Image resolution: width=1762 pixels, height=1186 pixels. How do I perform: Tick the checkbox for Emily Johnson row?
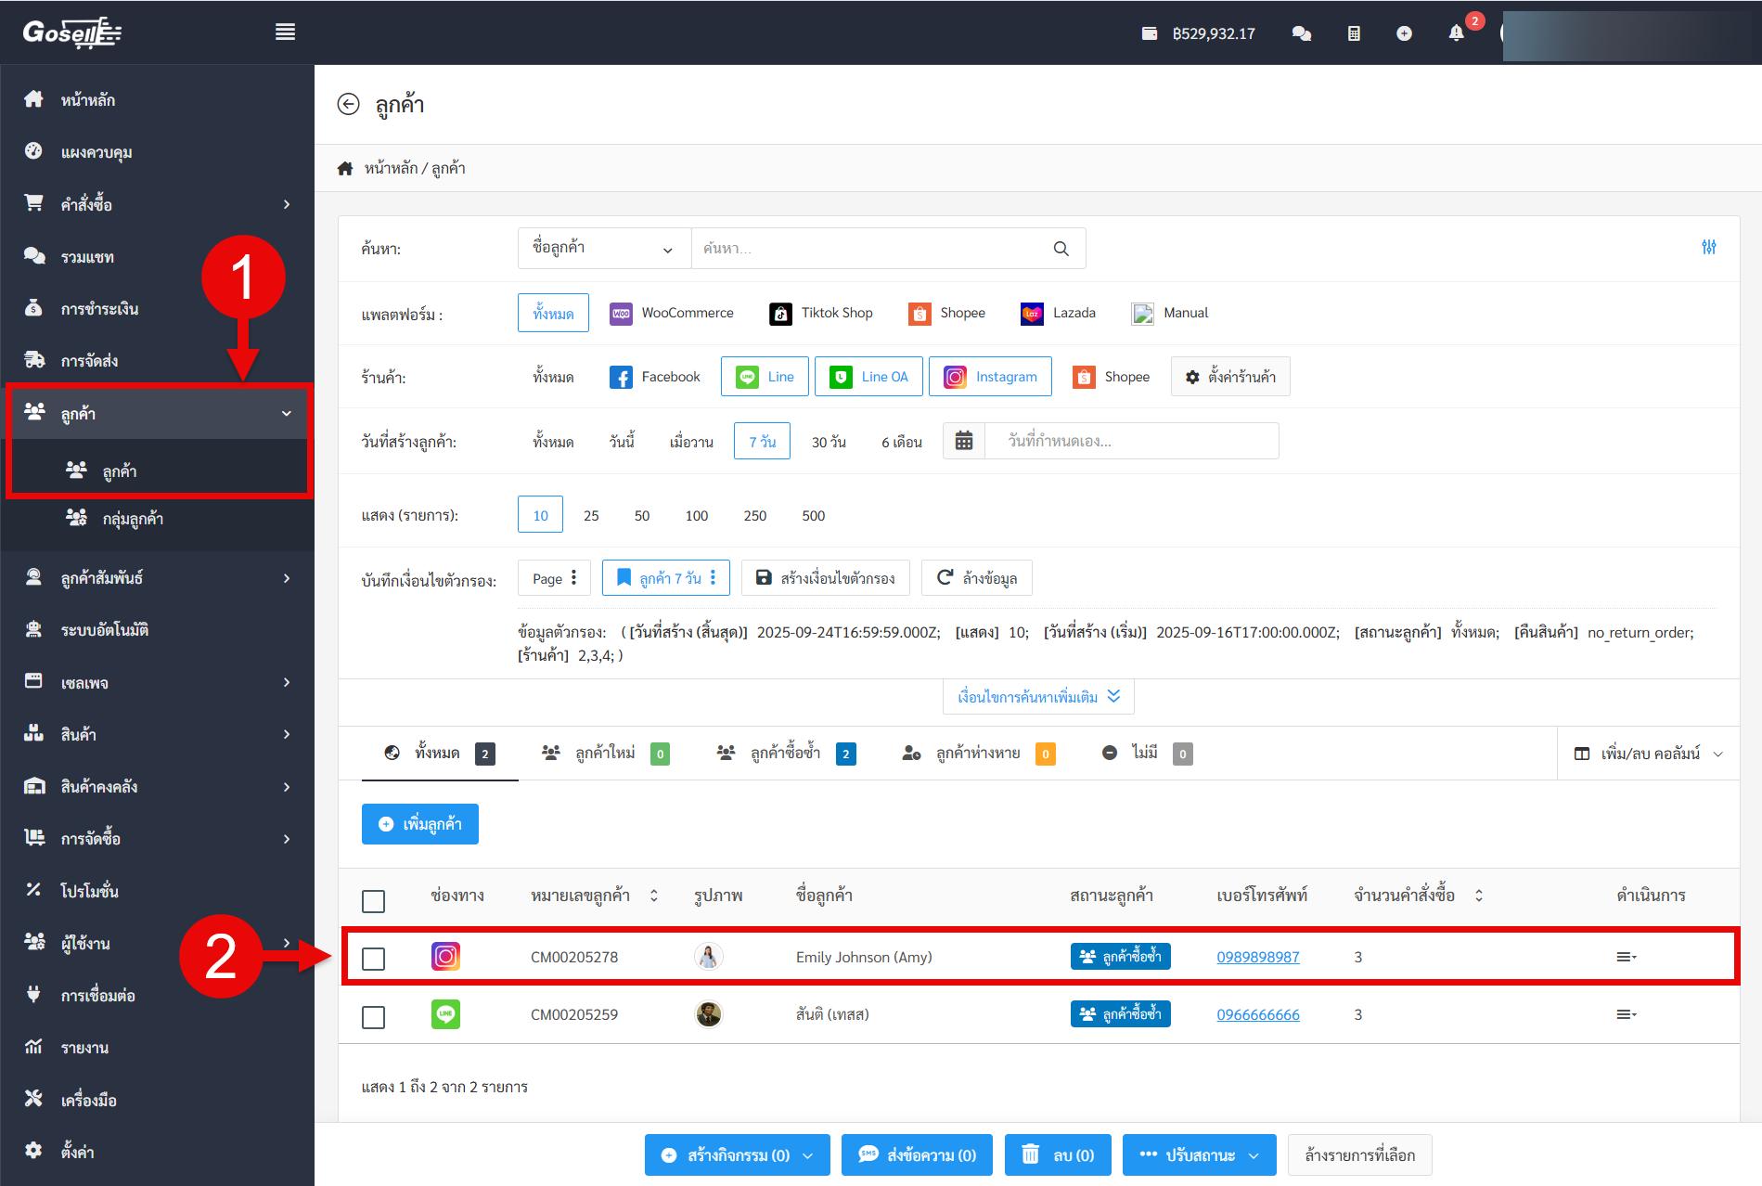[x=373, y=958]
